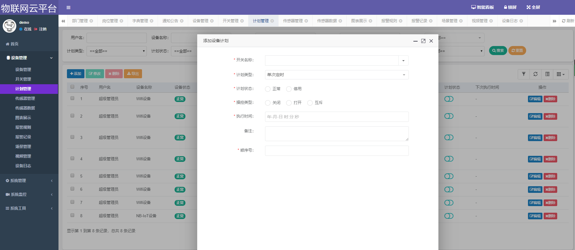Click the table refresh icon in toolbar

click(x=535, y=74)
